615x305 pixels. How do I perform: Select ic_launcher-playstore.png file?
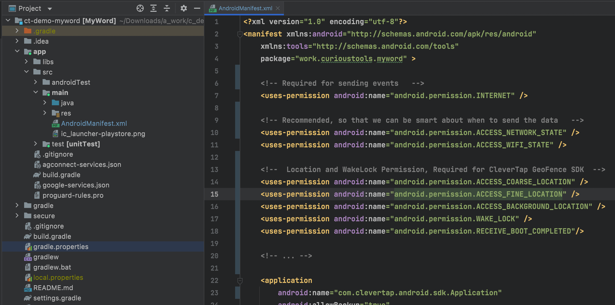click(103, 134)
